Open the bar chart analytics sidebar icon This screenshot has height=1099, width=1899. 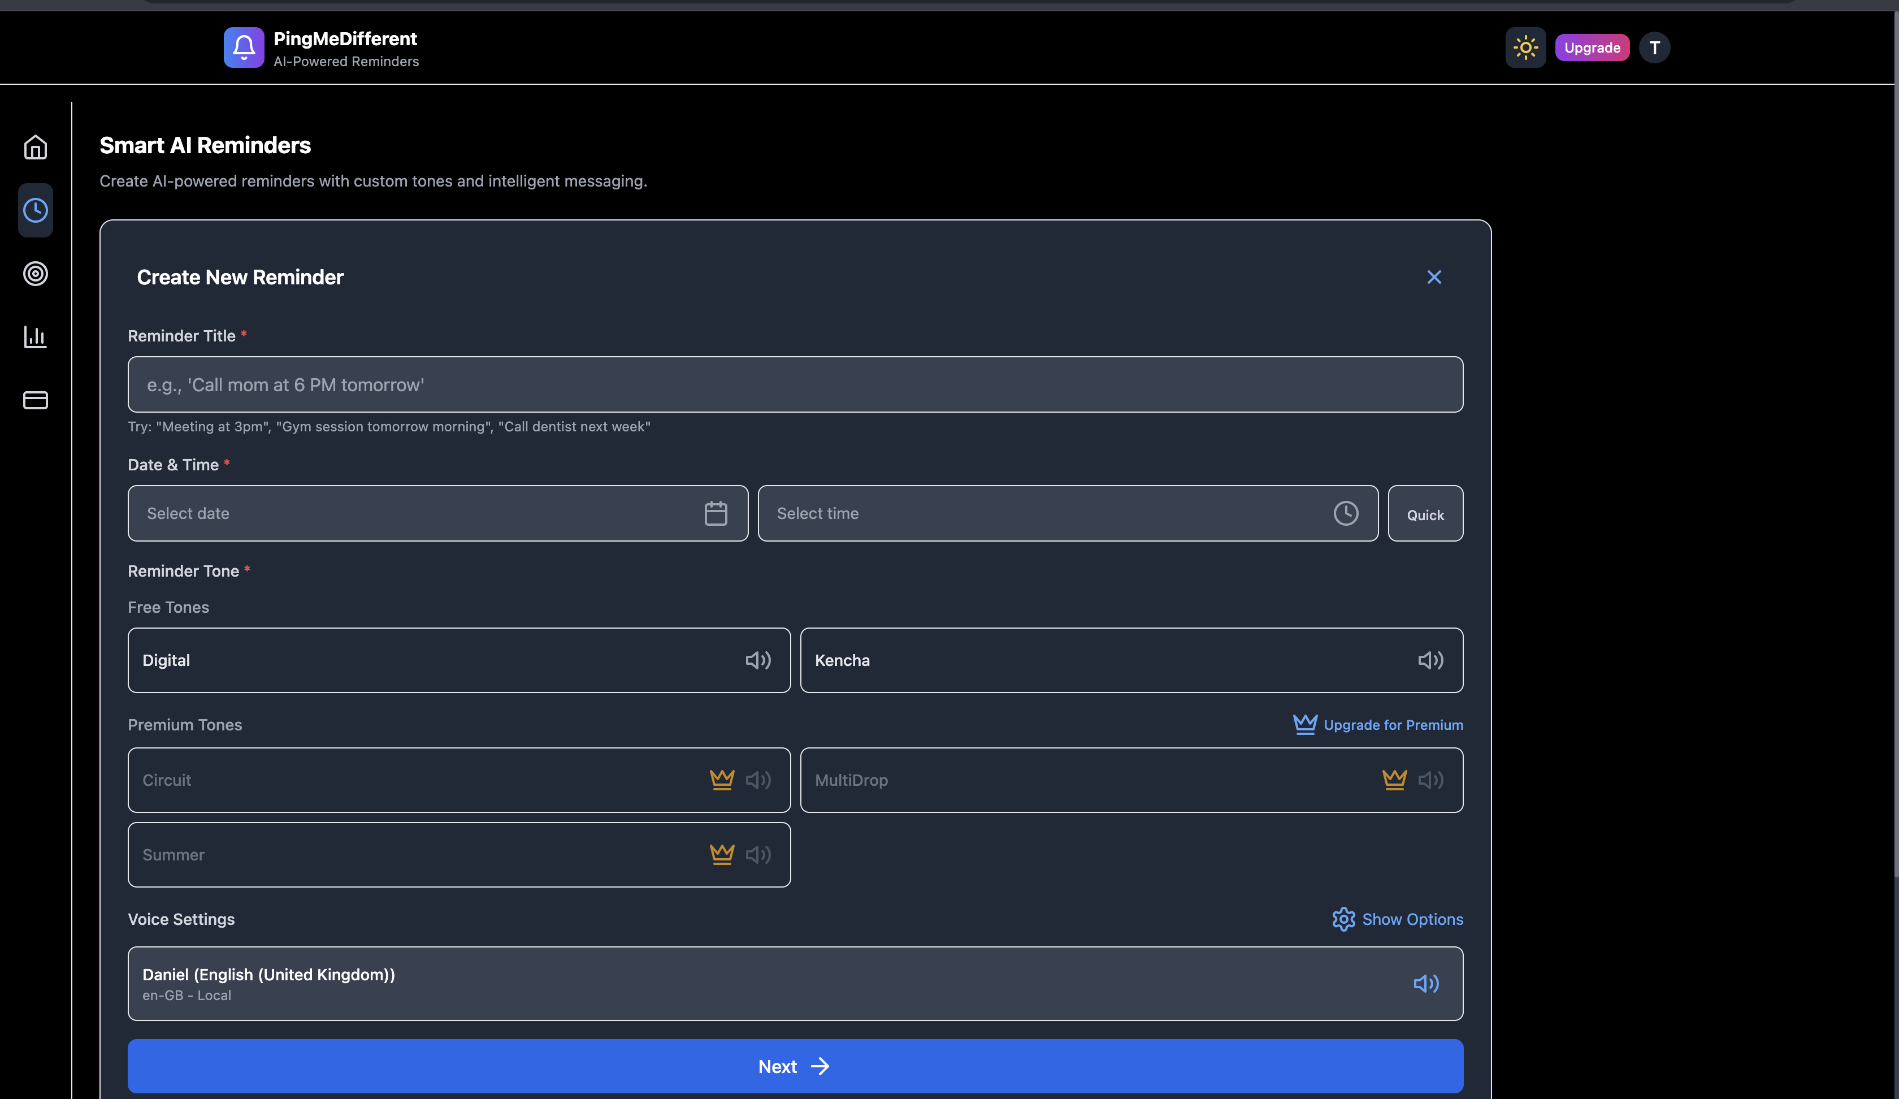click(36, 336)
